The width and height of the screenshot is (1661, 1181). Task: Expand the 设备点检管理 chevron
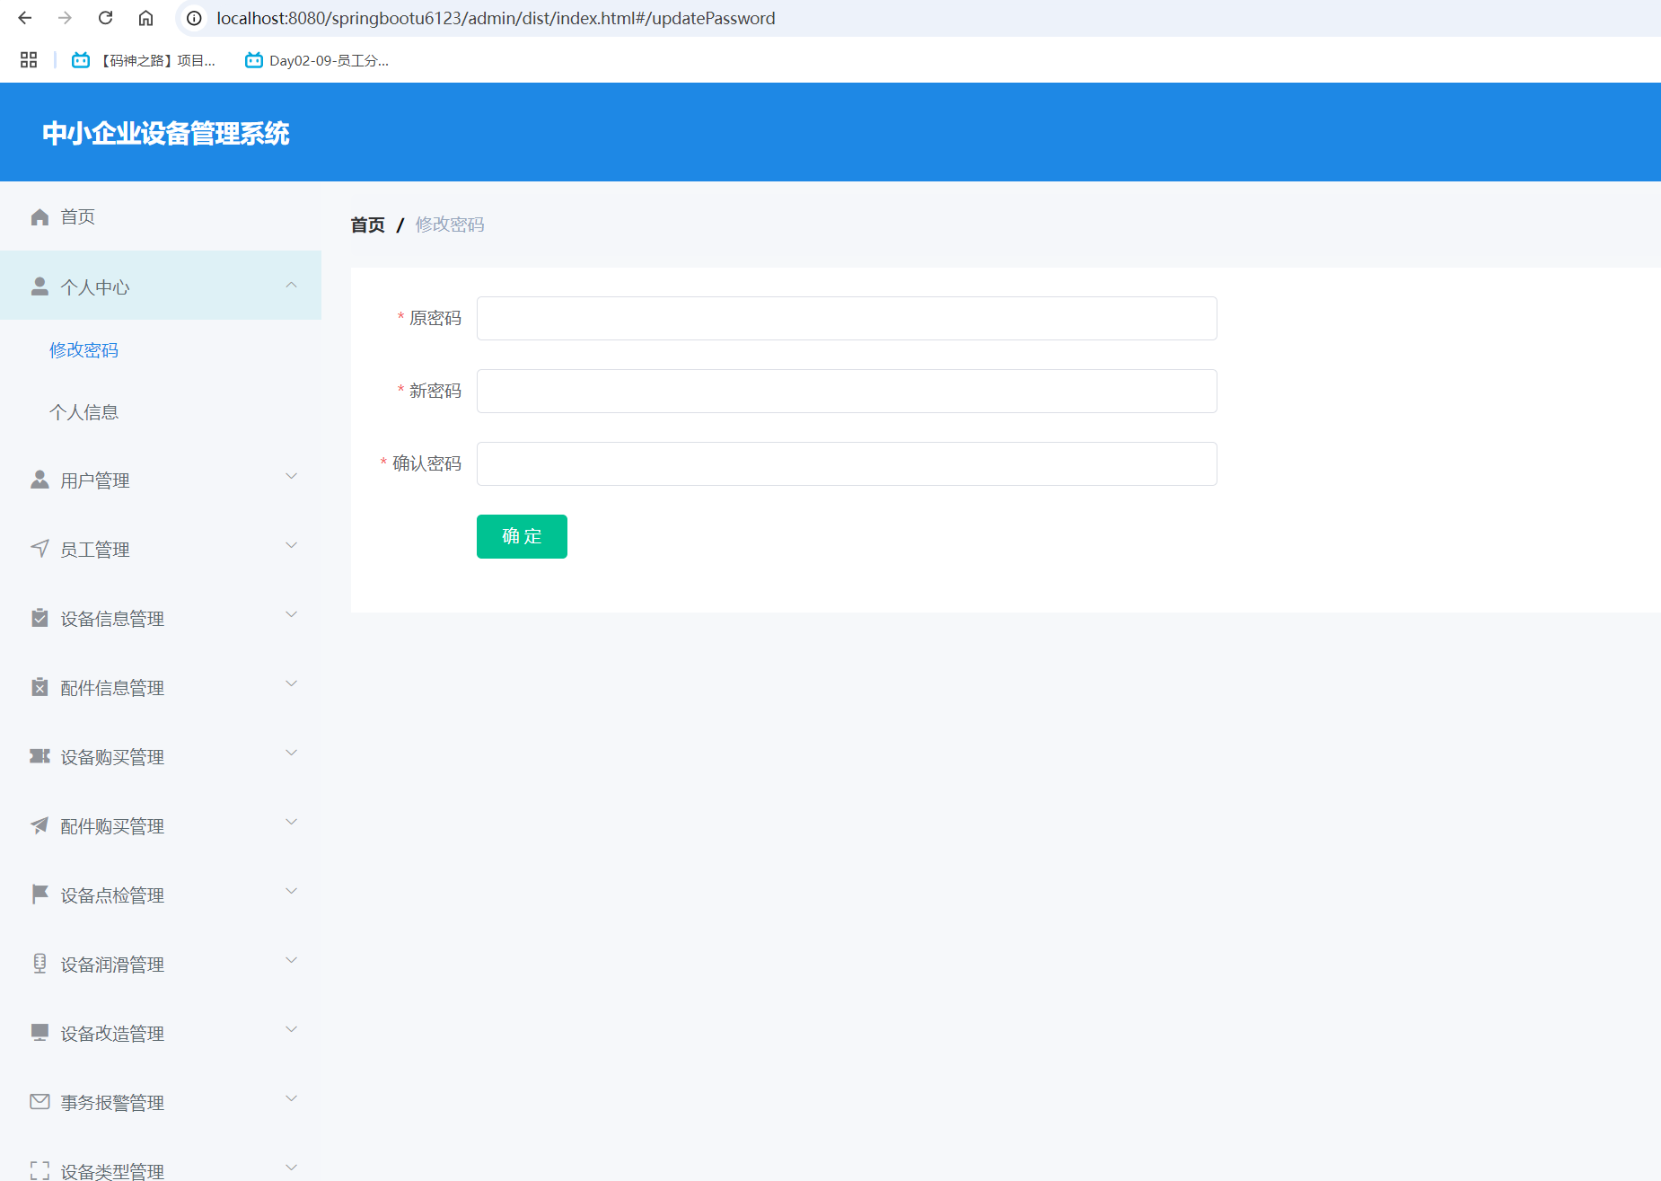291,891
